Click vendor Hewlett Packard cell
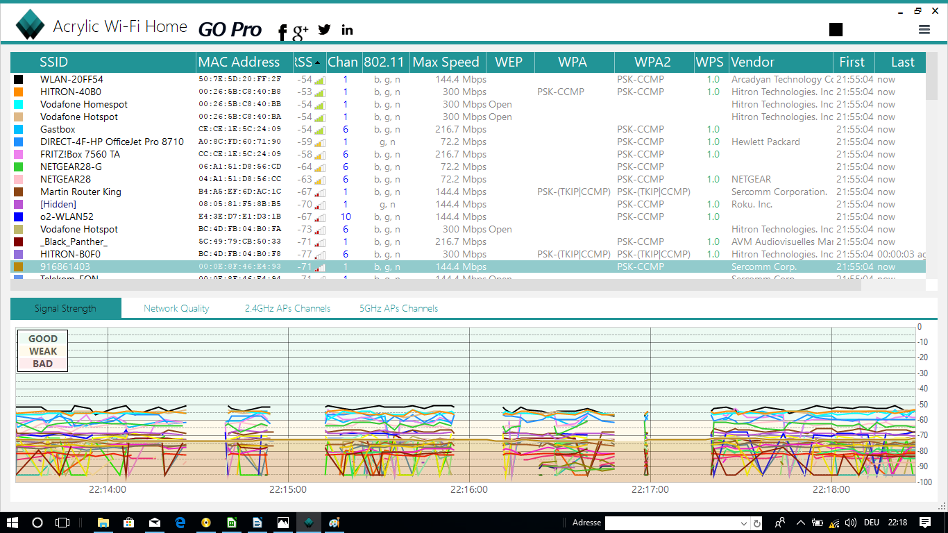 pyautogui.click(x=765, y=142)
